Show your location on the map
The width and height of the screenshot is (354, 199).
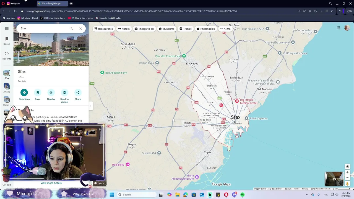347,166
